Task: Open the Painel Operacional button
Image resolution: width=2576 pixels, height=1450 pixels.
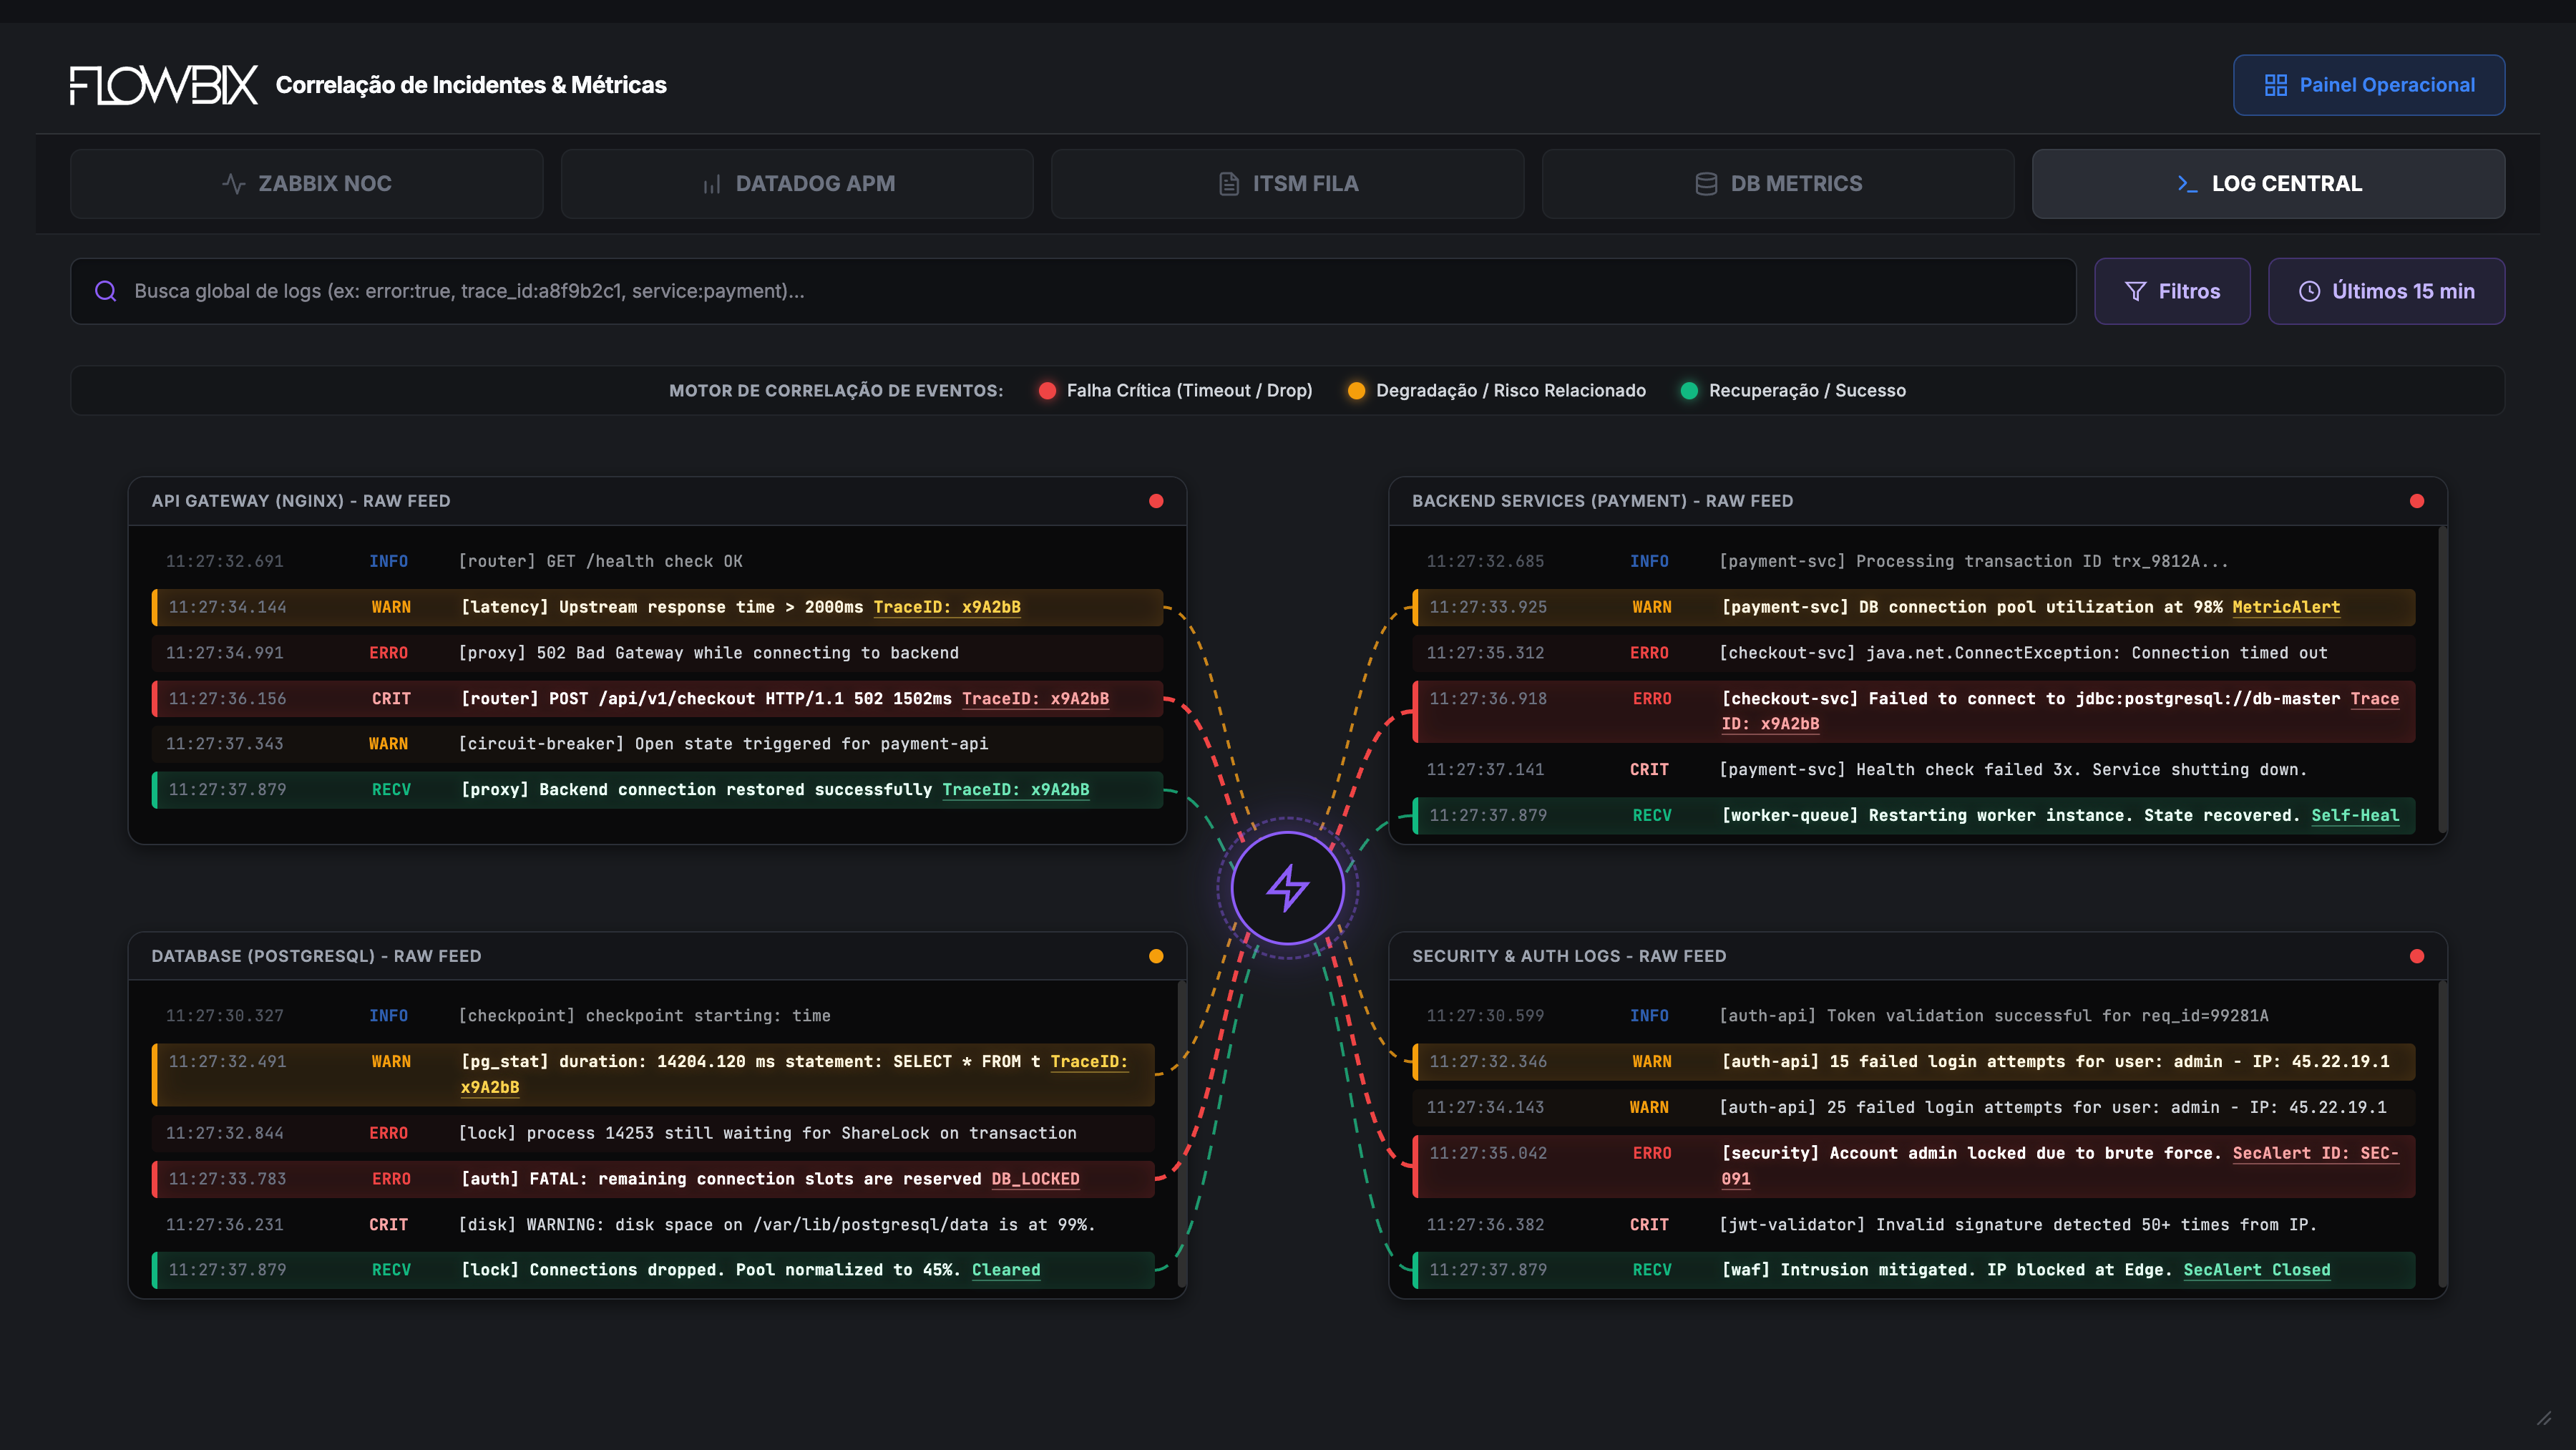Action: (2369, 85)
